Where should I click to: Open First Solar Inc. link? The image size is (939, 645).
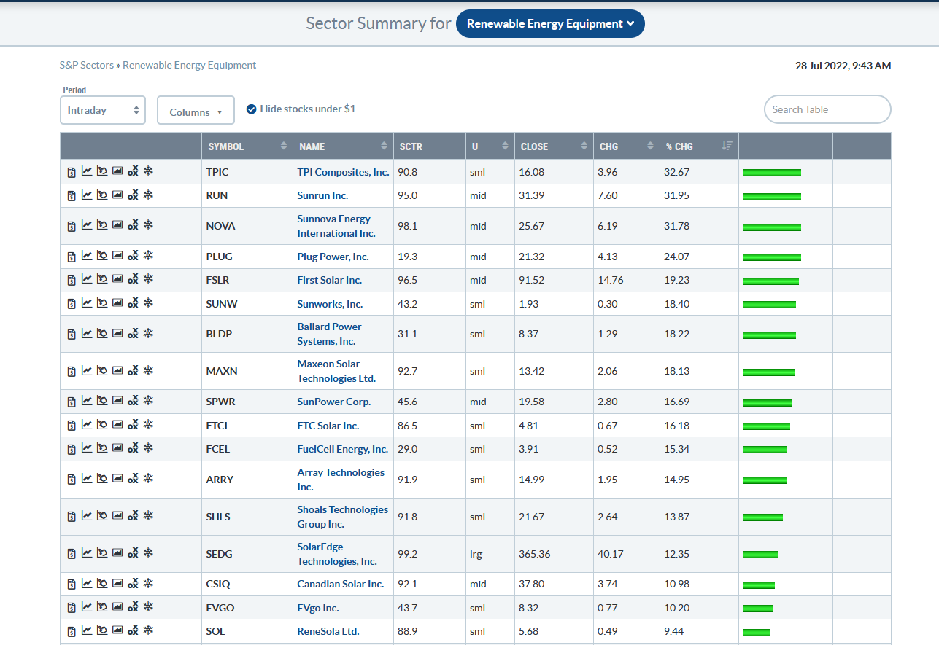329,280
